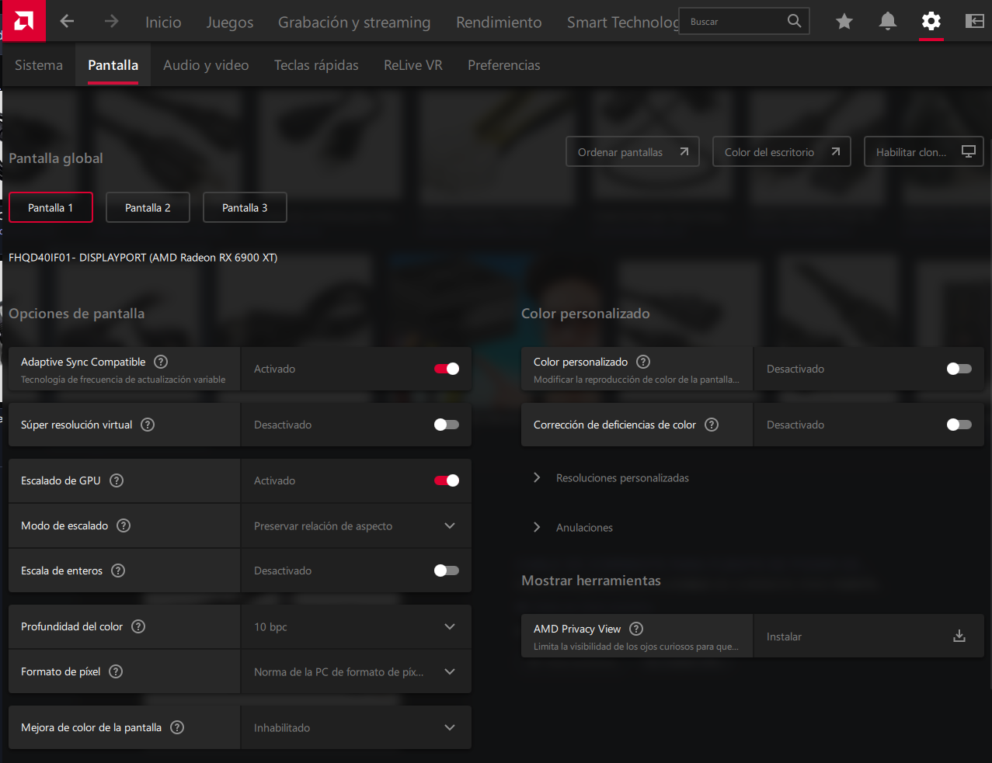Click the Mostrar herramientas heading
The width and height of the screenshot is (992, 763).
591,581
